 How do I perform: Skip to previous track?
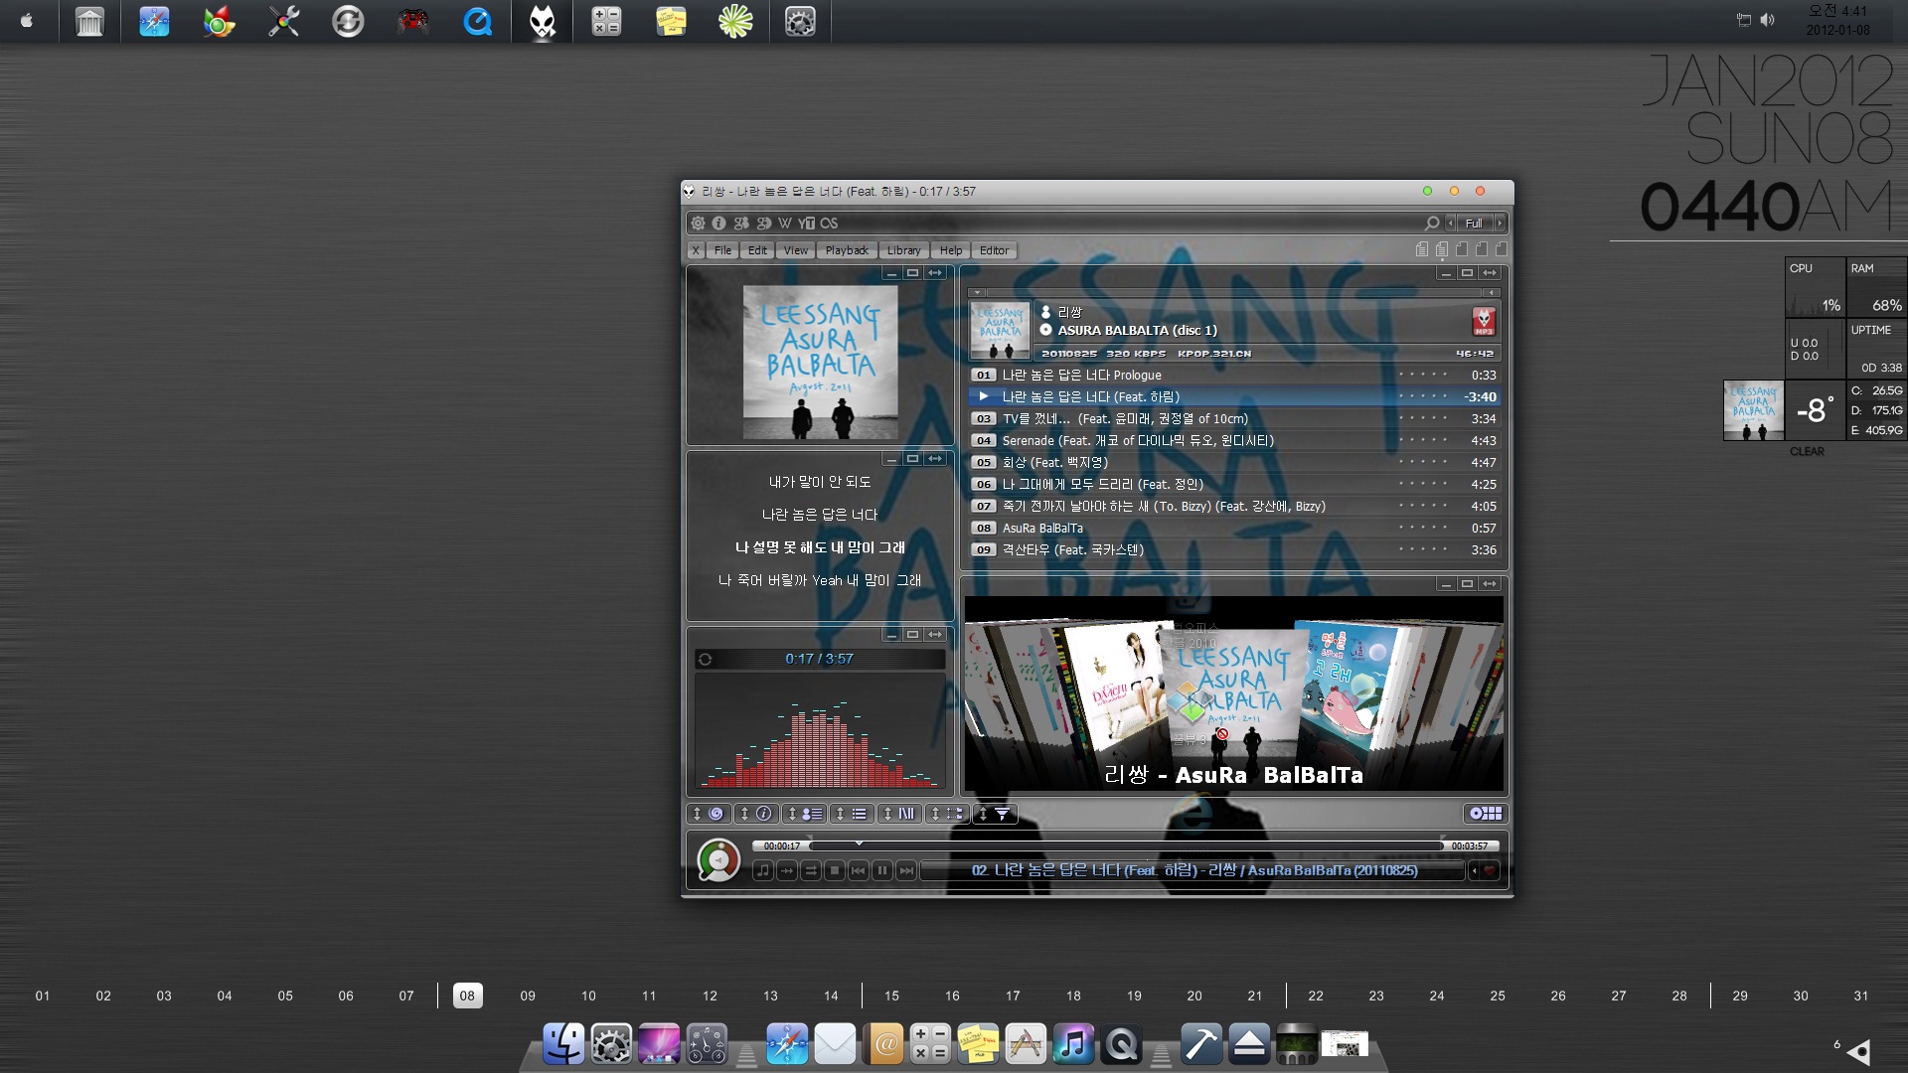pos(859,870)
